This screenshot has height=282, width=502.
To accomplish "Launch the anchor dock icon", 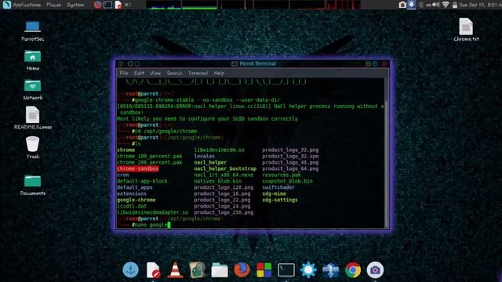I will (x=131, y=269).
